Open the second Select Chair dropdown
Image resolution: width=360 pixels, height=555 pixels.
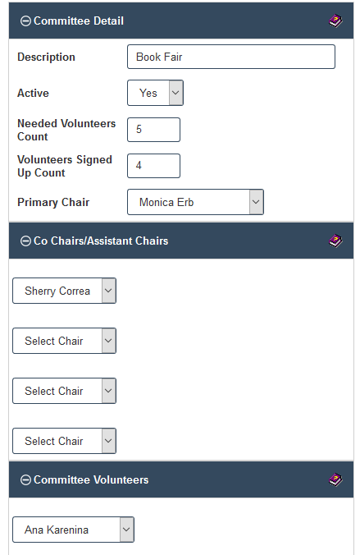(64, 391)
